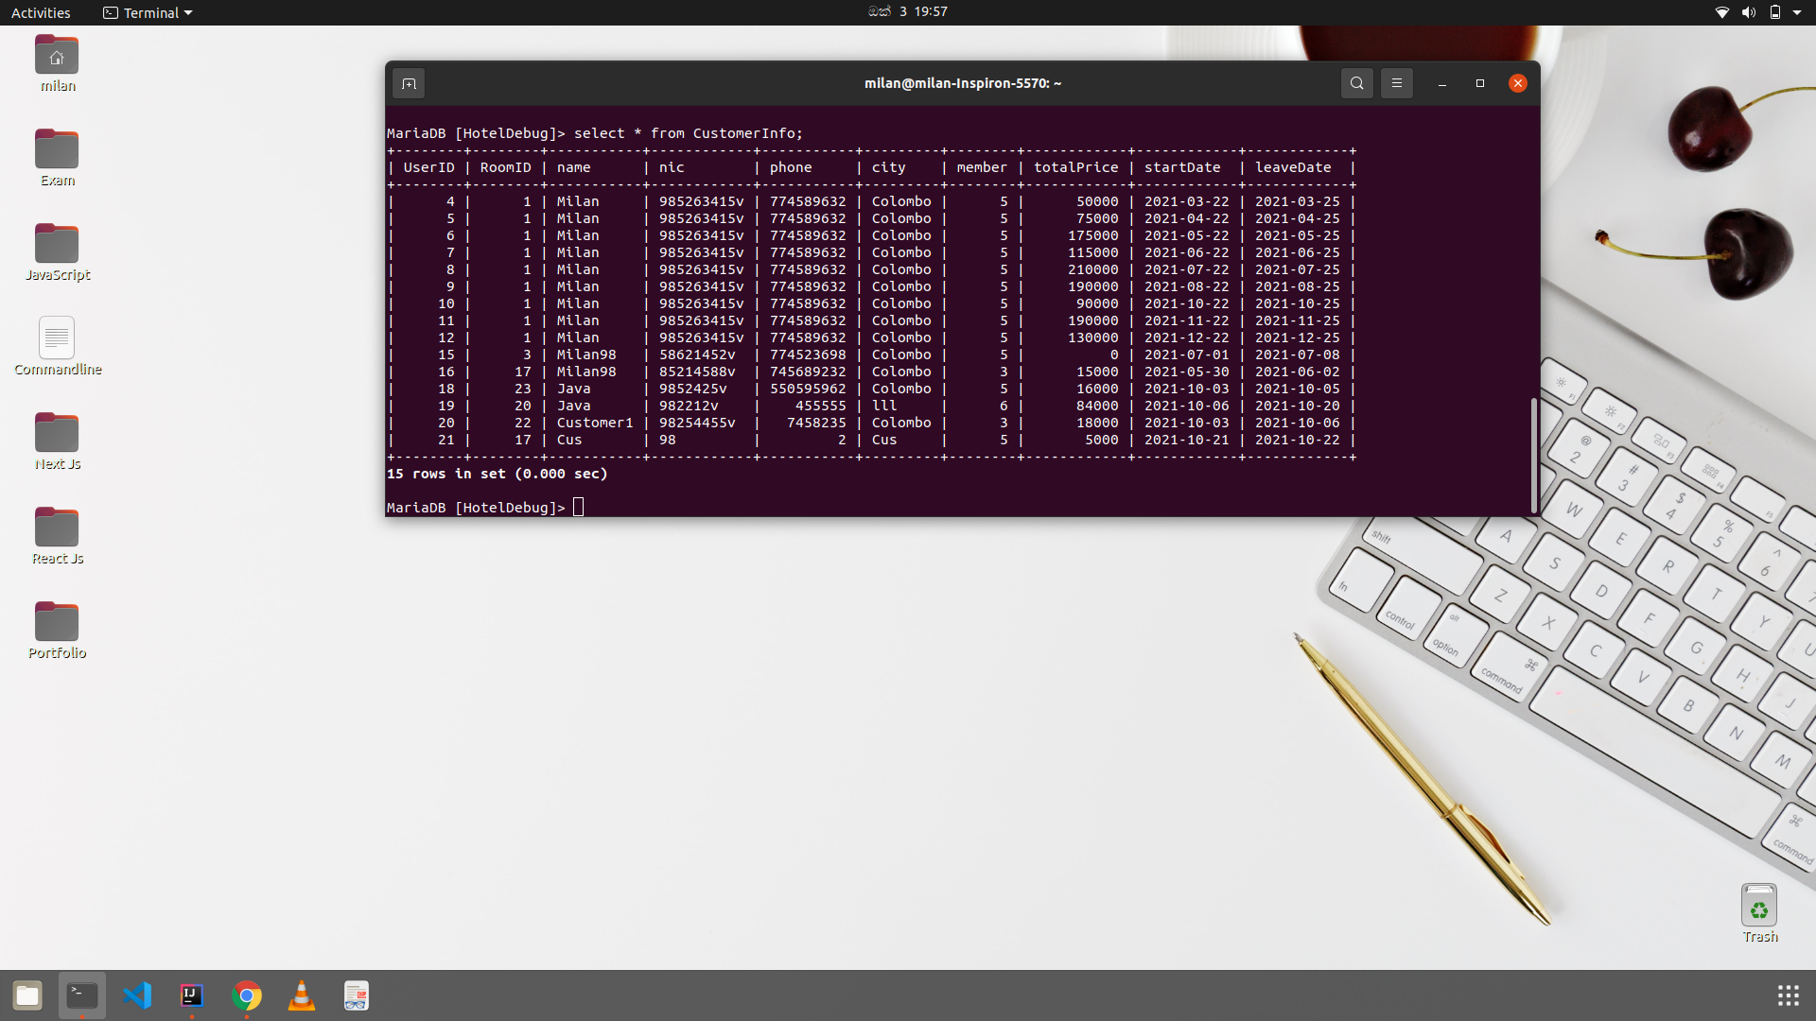Click the MariaDB command prompt input area
The height and width of the screenshot is (1021, 1816).
click(x=579, y=507)
